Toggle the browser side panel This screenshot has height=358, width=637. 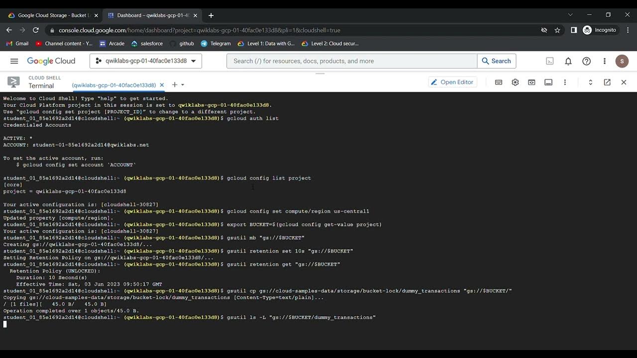[574, 30]
